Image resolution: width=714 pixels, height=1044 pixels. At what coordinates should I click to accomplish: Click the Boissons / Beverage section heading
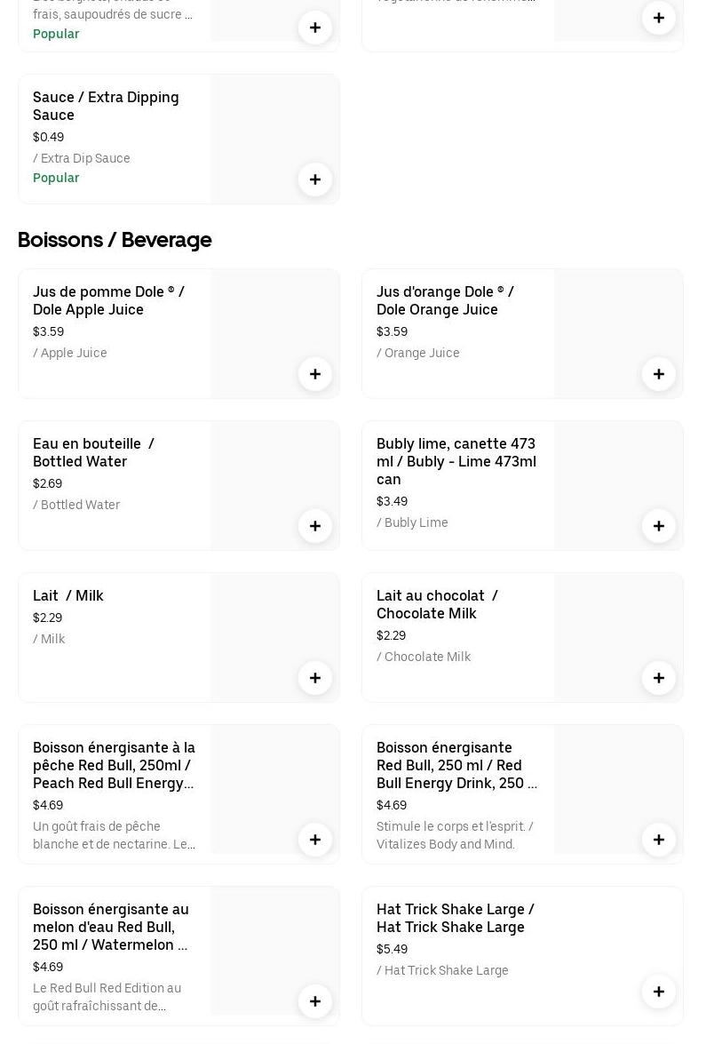pos(115,240)
